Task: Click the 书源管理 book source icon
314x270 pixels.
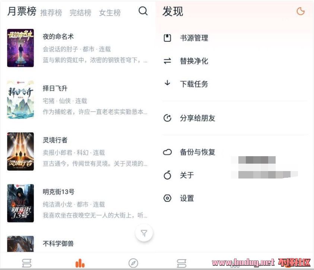Action: click(167, 38)
